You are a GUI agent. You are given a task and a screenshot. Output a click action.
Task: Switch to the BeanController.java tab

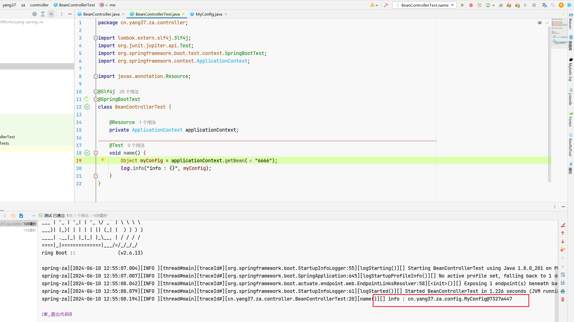coord(101,14)
